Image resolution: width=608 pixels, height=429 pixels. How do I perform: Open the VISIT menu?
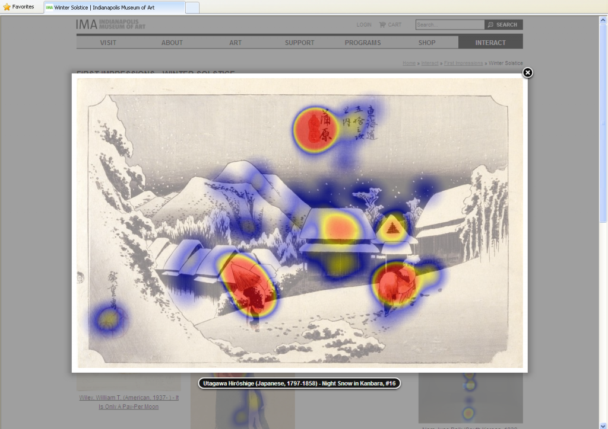[108, 43]
